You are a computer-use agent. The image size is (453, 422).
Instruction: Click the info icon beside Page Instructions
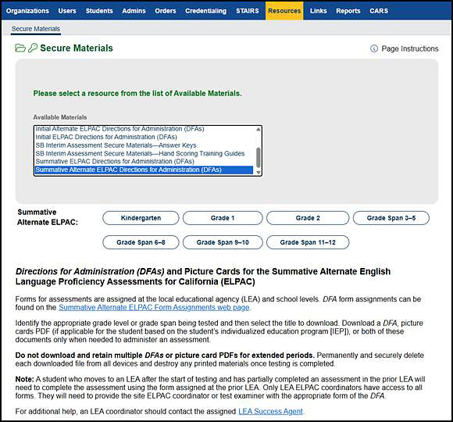tap(374, 48)
